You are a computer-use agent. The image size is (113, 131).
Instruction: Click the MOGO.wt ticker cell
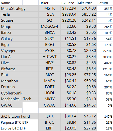pyautogui.click(x=50, y=26)
